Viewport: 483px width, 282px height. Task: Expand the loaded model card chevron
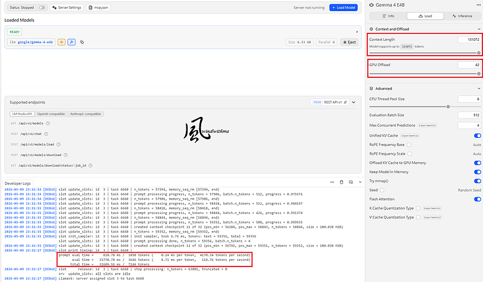point(357,32)
